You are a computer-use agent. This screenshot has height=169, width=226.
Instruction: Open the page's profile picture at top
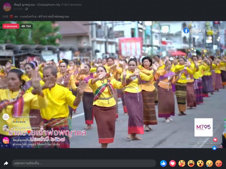click(x=7, y=7)
